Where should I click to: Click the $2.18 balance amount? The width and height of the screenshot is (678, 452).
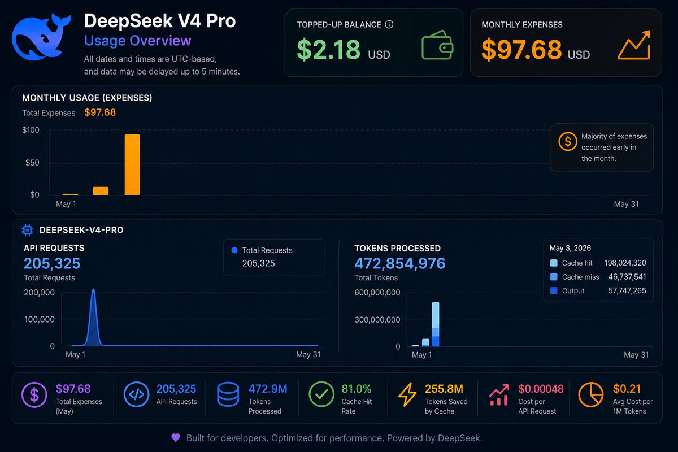[x=328, y=49]
